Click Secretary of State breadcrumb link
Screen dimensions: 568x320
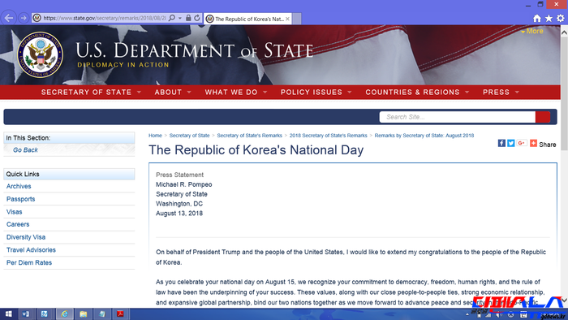click(x=189, y=135)
